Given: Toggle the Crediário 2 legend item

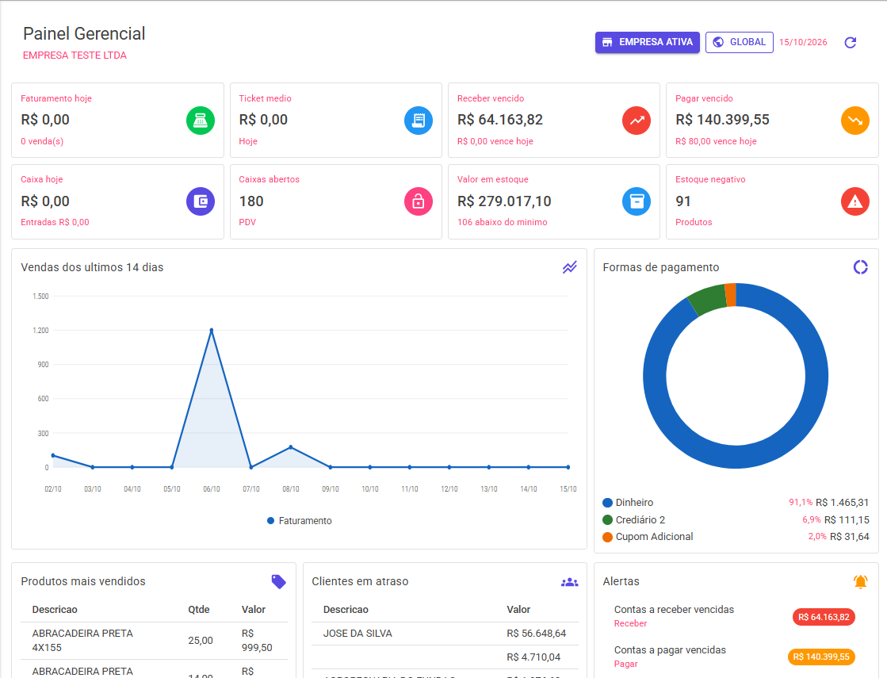Looking at the screenshot, I should coord(633,519).
